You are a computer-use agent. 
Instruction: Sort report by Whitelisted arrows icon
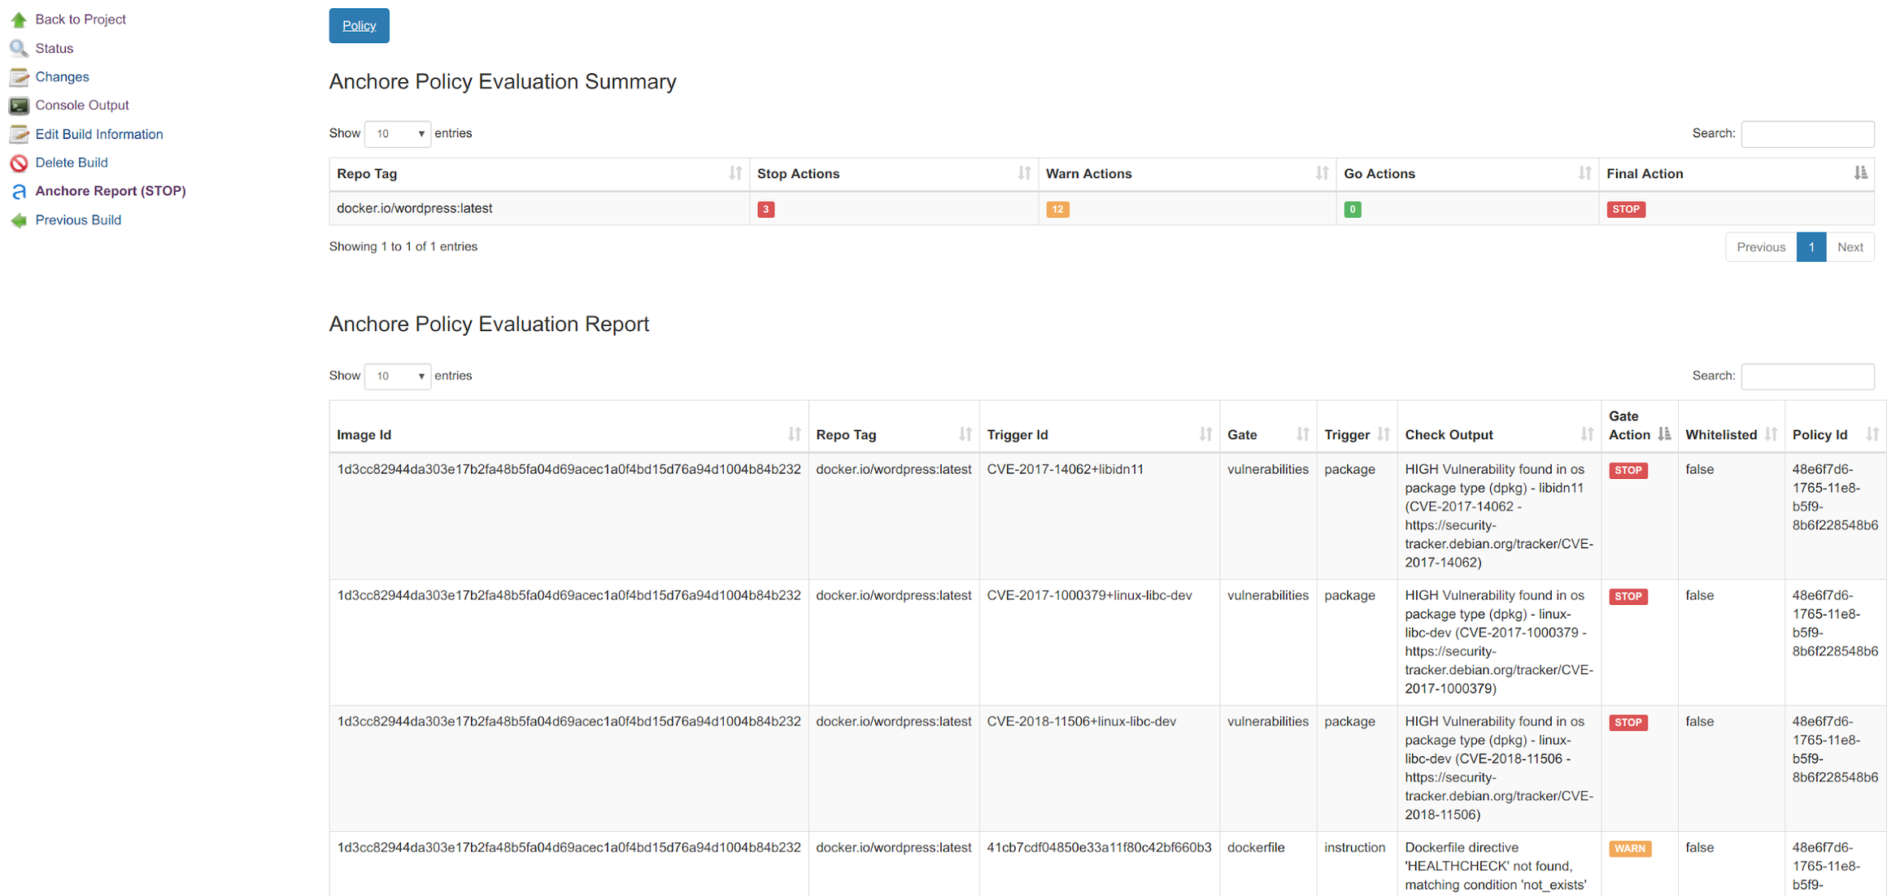1771,434
